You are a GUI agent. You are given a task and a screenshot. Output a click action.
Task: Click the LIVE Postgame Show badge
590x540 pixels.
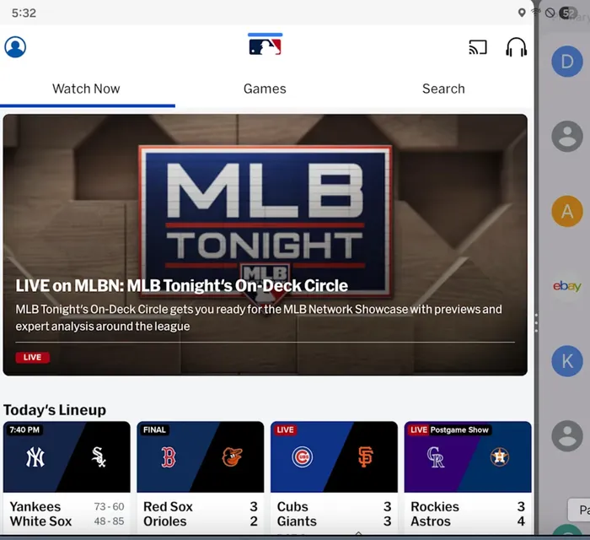[449, 430]
